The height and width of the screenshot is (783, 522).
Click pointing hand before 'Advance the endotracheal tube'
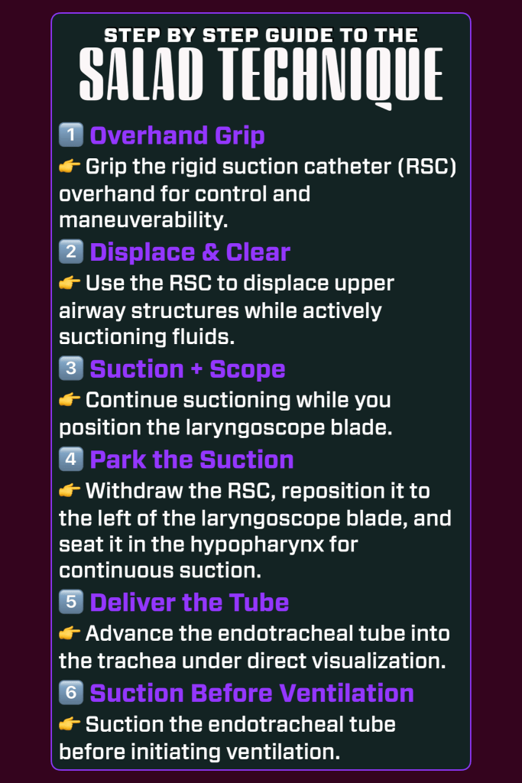pos(70,633)
